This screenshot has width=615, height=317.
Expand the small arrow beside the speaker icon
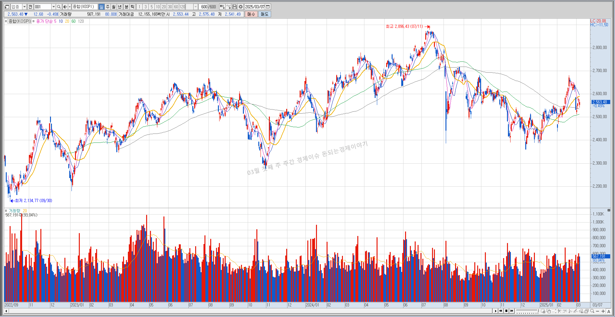(x=70, y=7)
